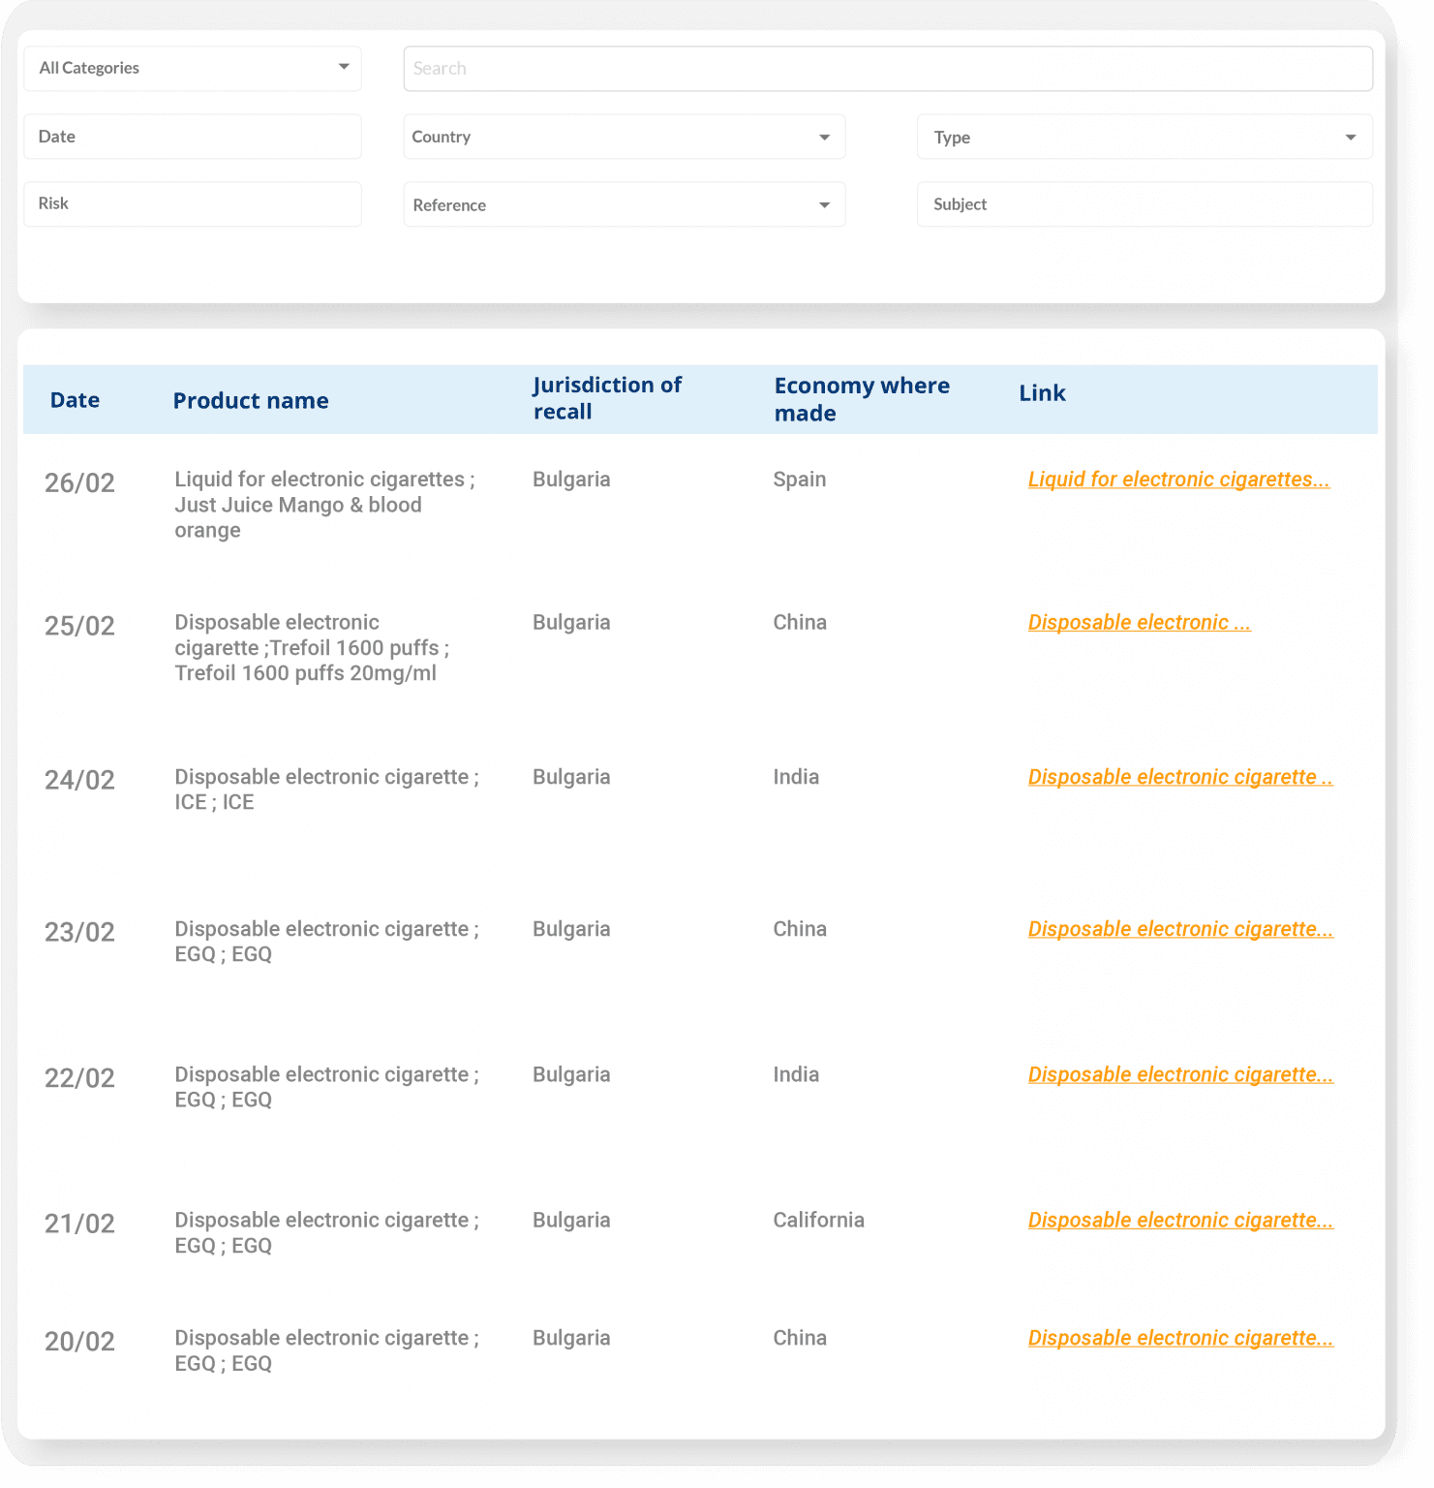1434x1488 pixels.
Task: Click into the Search field
Action: click(887, 69)
